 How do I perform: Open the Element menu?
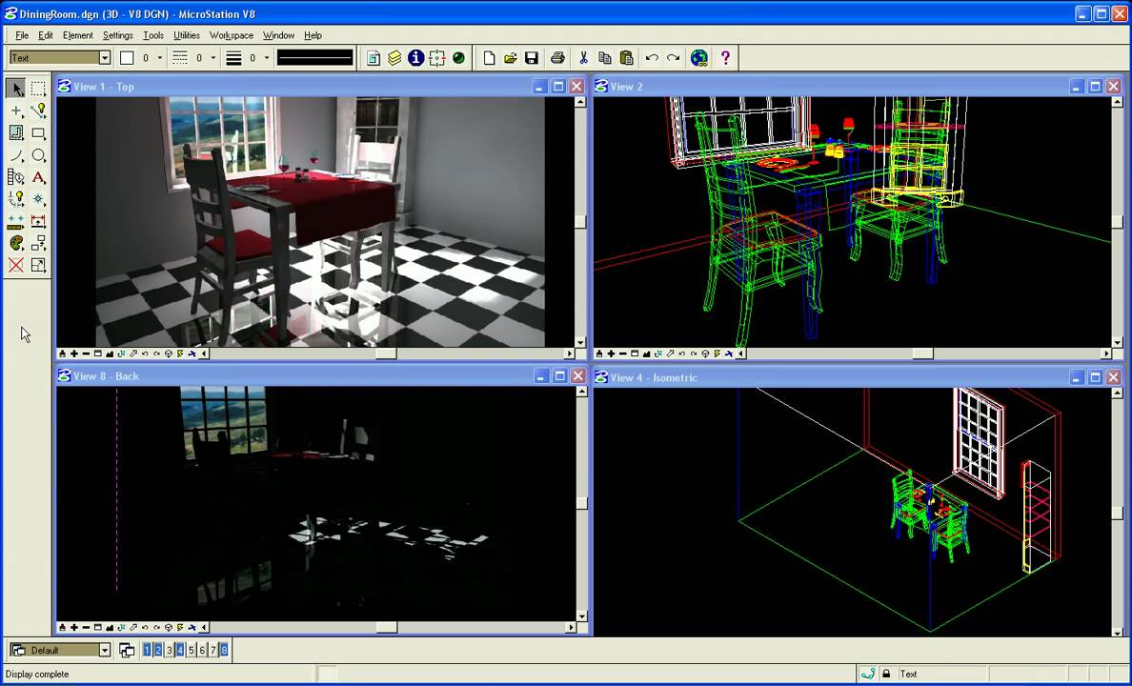pyautogui.click(x=77, y=35)
